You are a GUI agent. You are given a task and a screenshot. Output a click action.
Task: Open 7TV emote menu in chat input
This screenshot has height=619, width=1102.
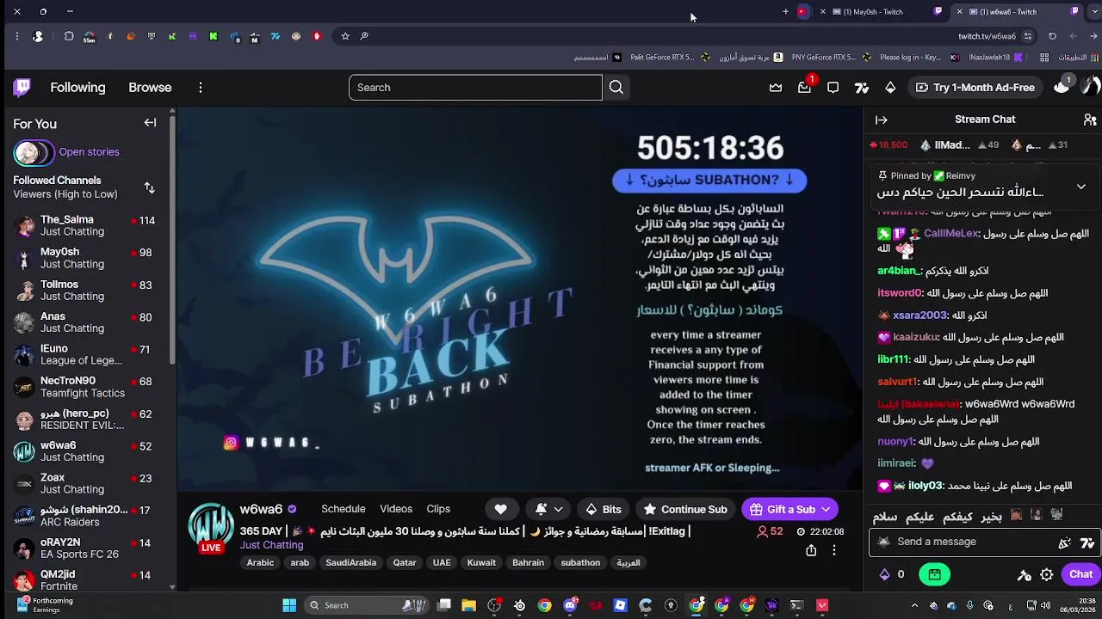click(1087, 542)
